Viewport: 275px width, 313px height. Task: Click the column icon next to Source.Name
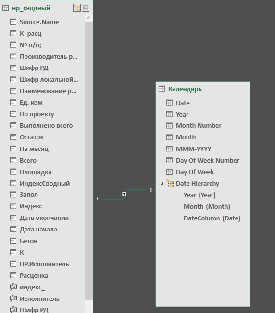[x=13, y=22]
